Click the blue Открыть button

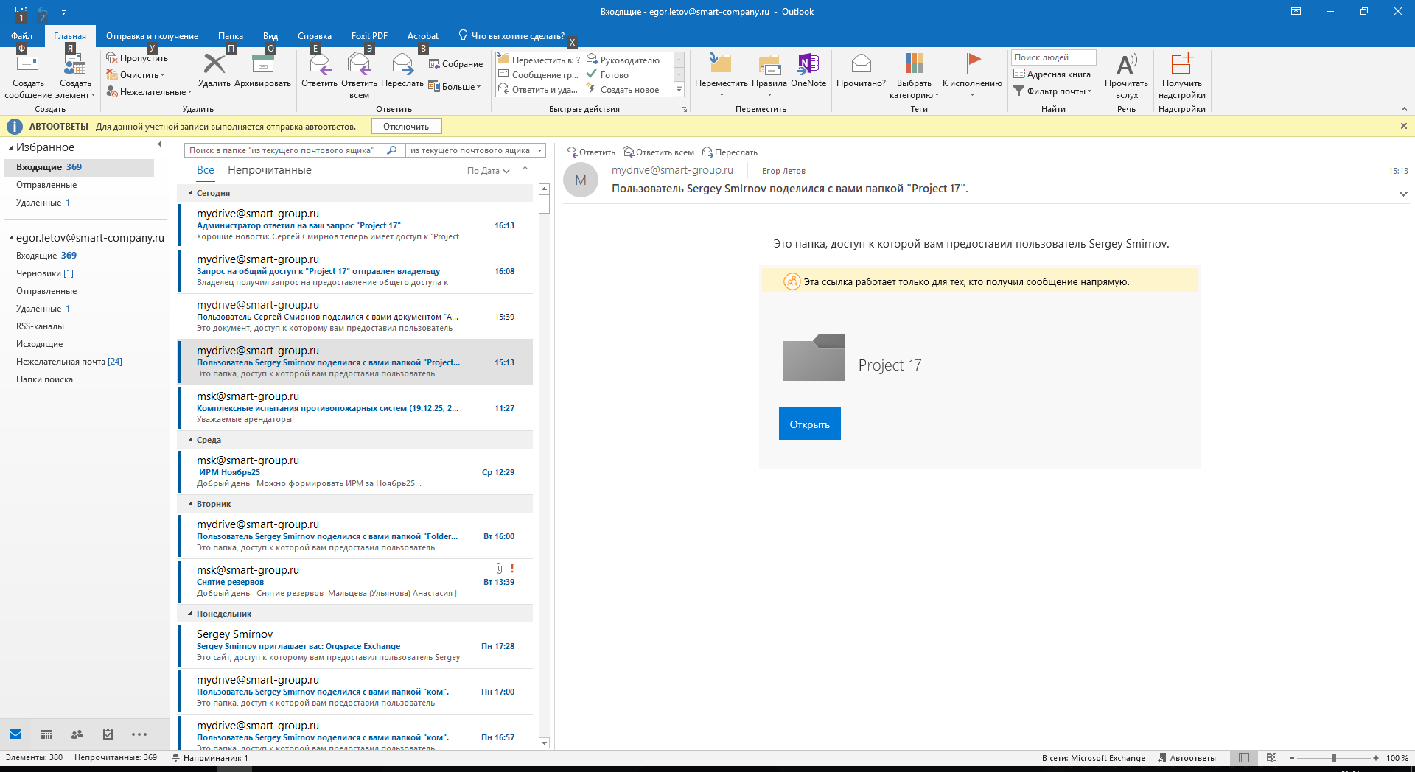tap(809, 424)
